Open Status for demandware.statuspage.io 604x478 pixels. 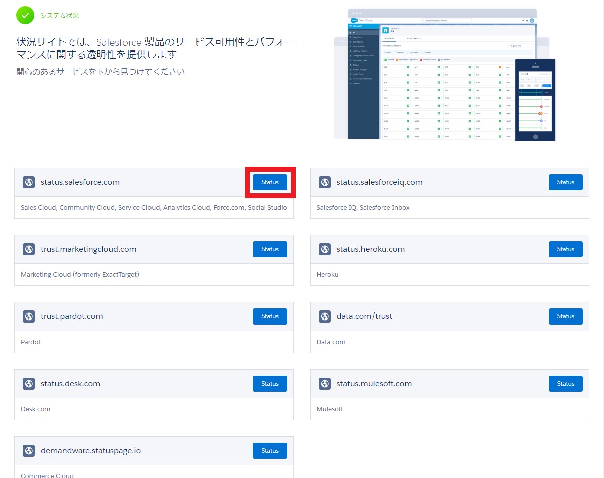[270, 451]
